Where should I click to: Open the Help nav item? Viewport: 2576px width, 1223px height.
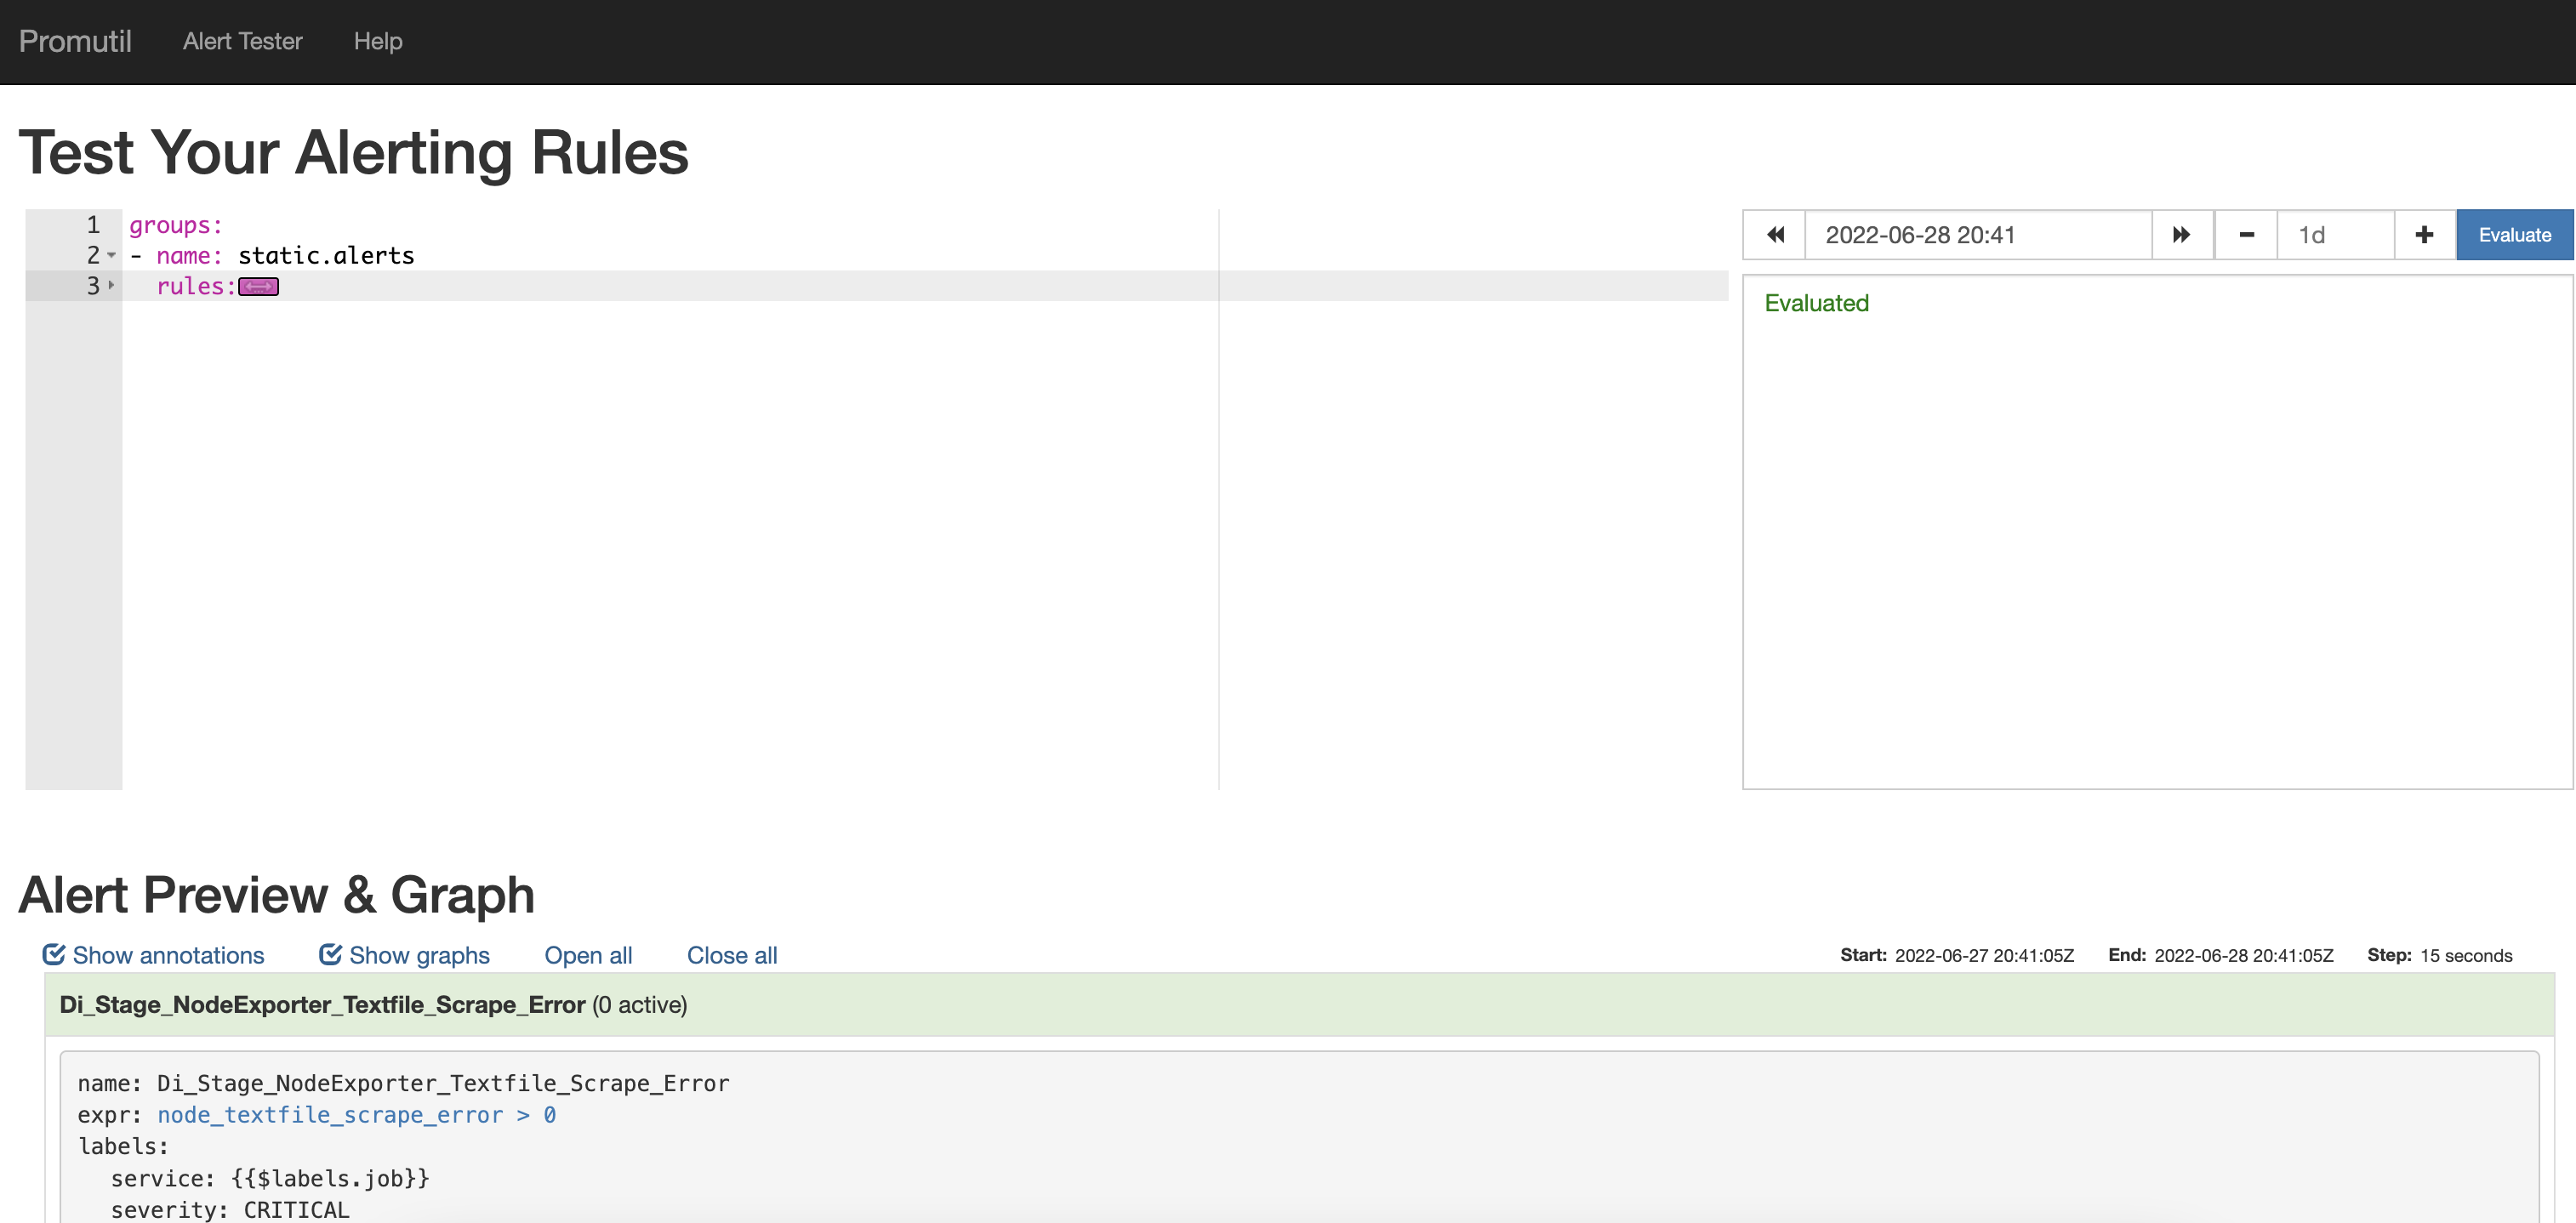[378, 41]
